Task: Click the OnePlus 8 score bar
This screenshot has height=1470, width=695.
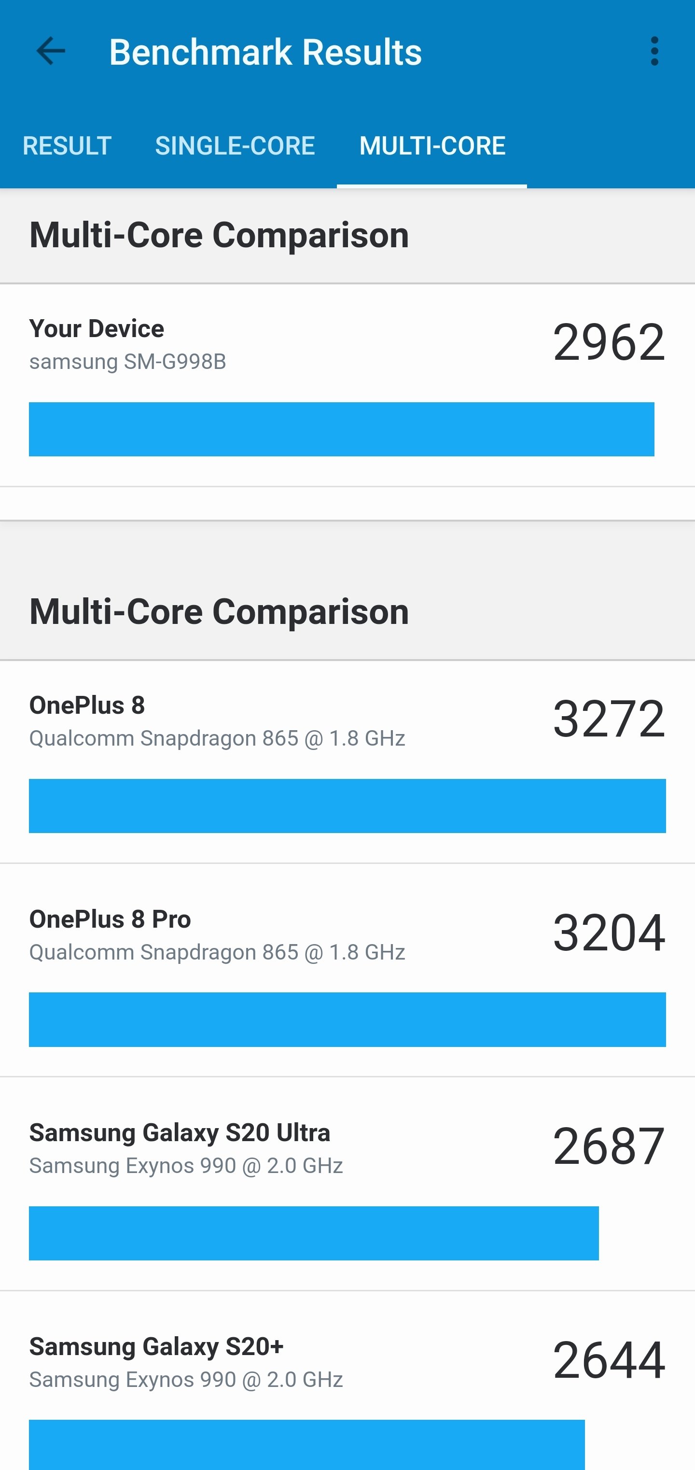Action: (347, 806)
